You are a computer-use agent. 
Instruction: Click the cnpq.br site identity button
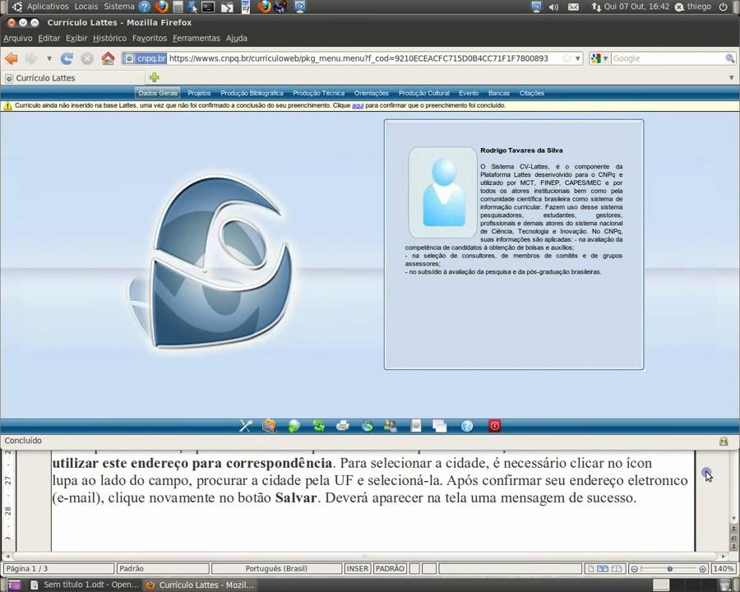(x=145, y=58)
